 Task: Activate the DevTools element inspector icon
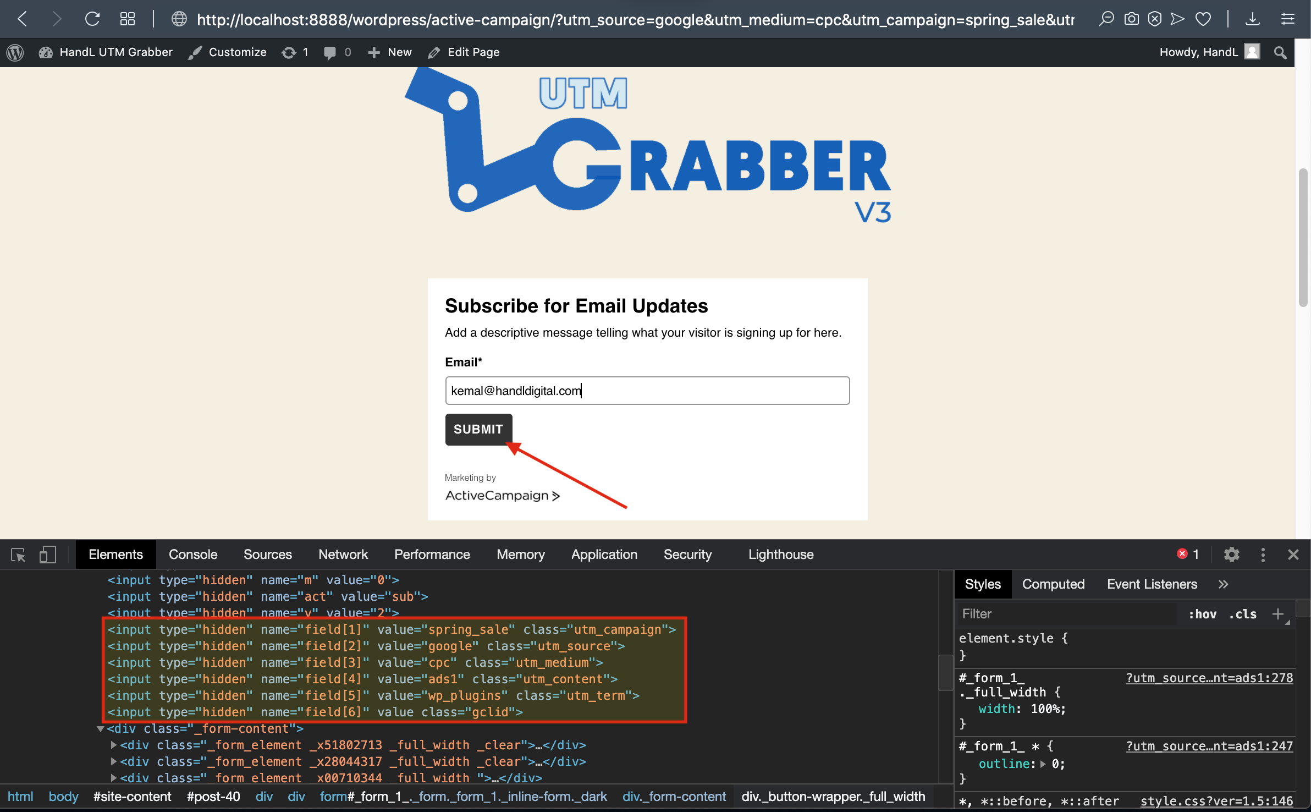click(x=18, y=555)
